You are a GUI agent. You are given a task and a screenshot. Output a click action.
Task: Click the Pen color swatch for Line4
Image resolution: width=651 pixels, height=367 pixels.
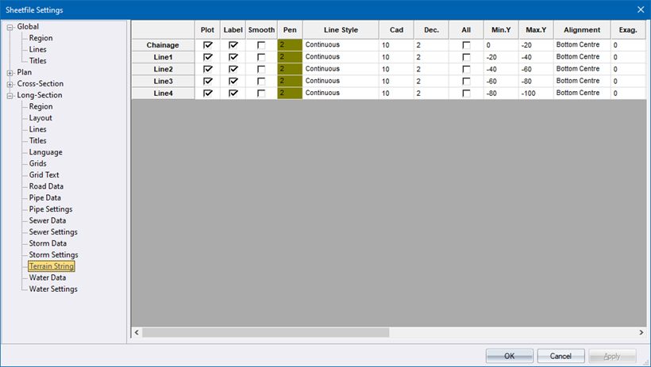290,94
